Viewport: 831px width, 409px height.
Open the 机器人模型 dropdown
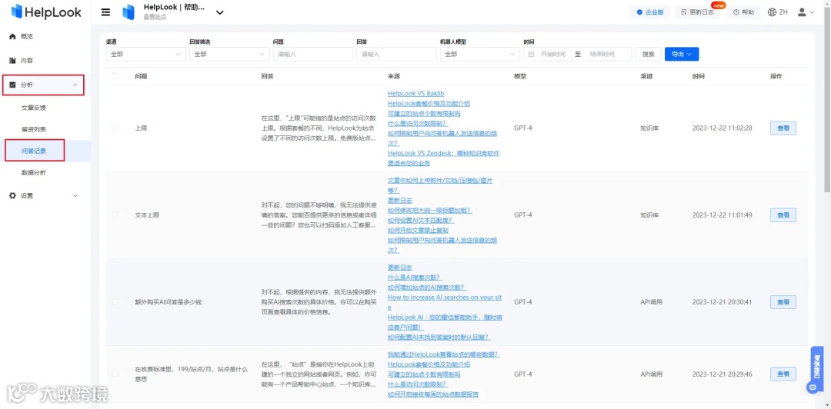(480, 54)
